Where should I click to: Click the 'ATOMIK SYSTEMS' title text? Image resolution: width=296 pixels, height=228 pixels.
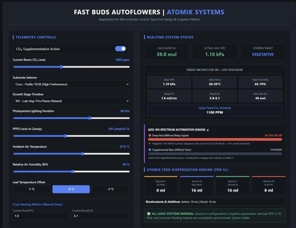pyautogui.click(x=195, y=12)
